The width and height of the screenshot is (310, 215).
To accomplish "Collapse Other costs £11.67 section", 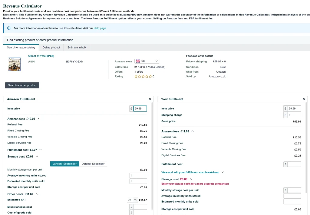I will [x=37, y=194].
